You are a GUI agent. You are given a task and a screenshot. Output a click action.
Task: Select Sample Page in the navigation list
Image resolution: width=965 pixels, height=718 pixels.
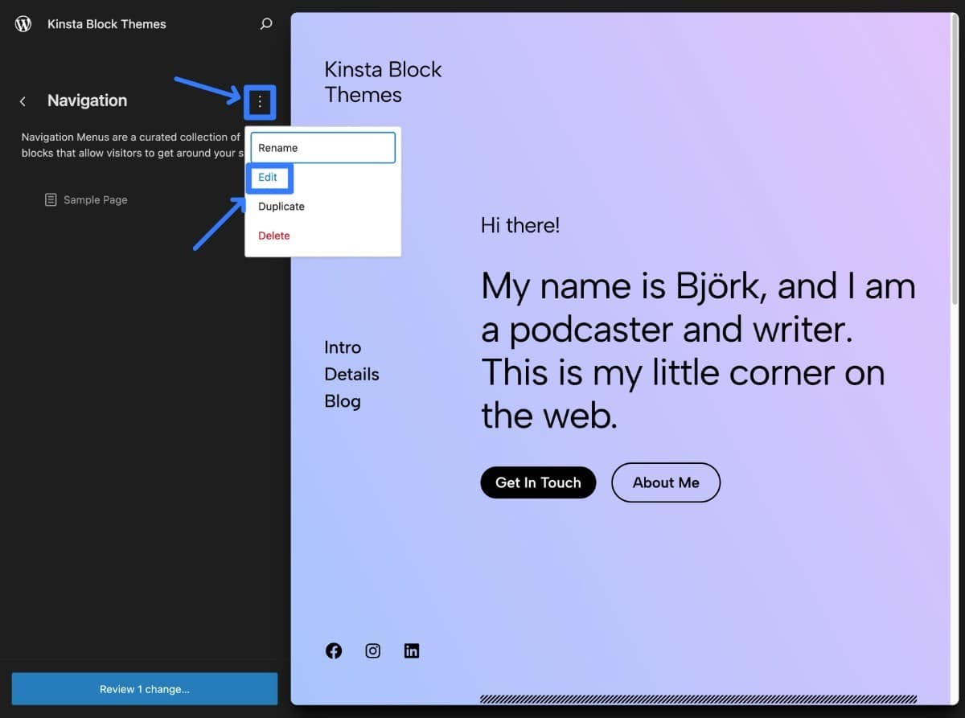(96, 199)
